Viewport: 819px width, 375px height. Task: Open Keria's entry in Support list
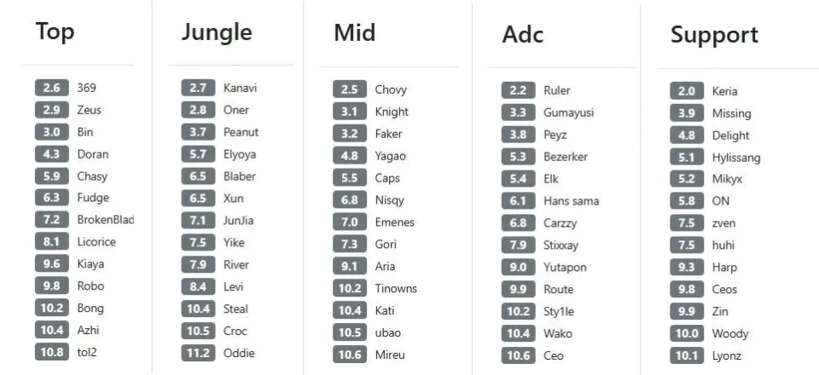(x=724, y=91)
